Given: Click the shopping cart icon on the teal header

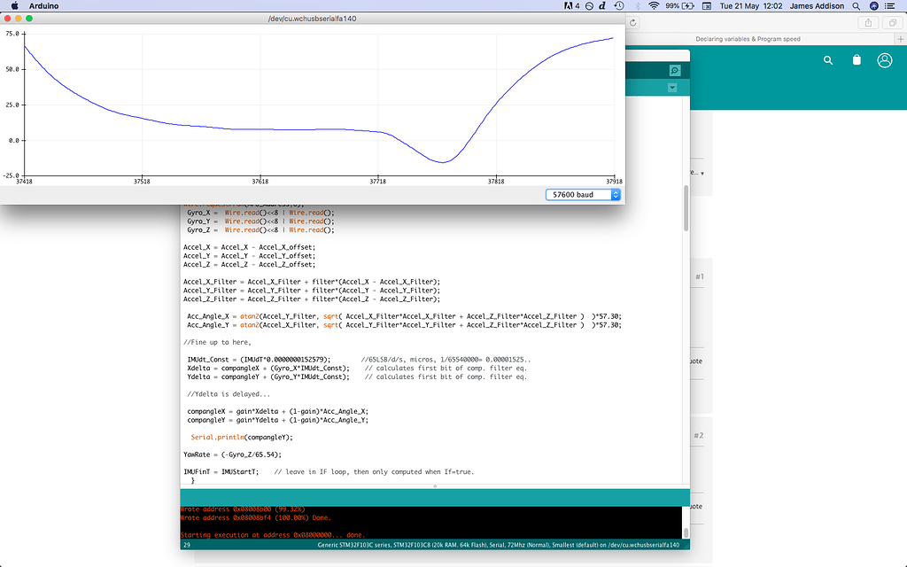Looking at the screenshot, I should pos(857,59).
